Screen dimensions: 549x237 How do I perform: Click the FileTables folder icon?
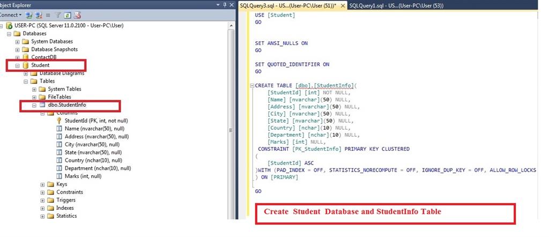coord(42,97)
